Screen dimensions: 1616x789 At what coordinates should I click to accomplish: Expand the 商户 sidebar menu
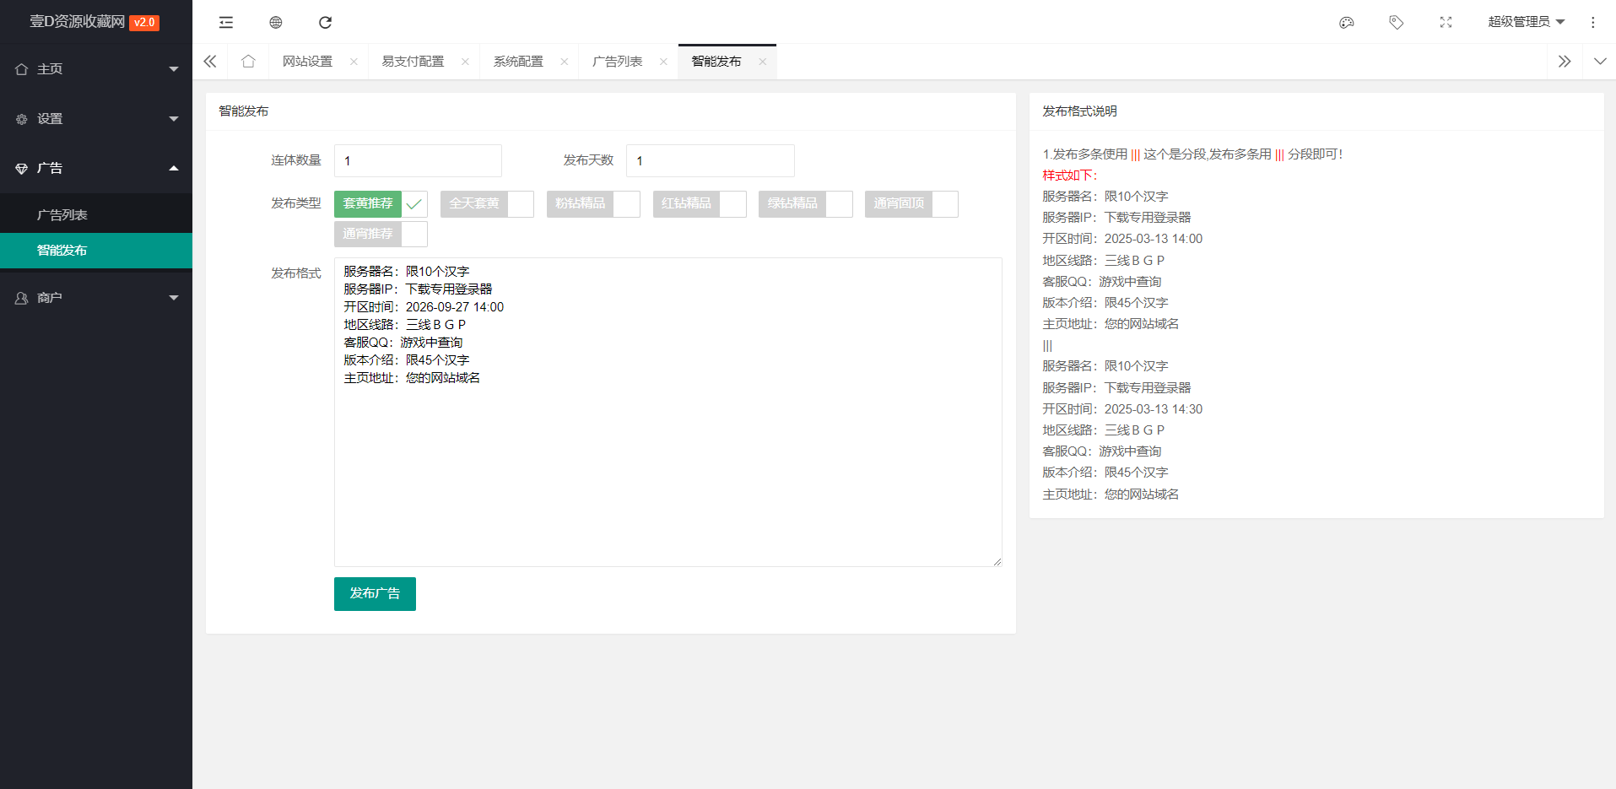click(96, 298)
